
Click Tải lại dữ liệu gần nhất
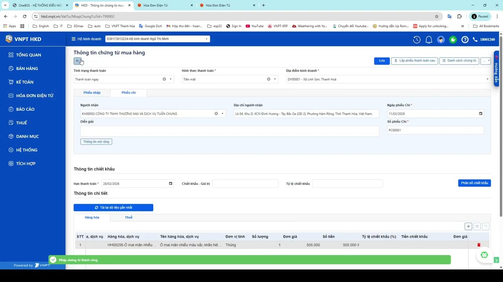pos(113,208)
